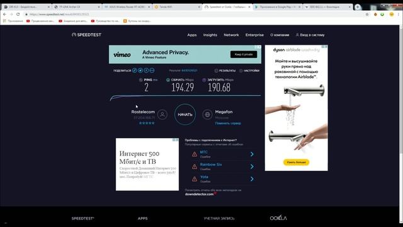Viewport: 403px width, 227px height.
Task: Open the Apps menu item
Action: (191, 35)
